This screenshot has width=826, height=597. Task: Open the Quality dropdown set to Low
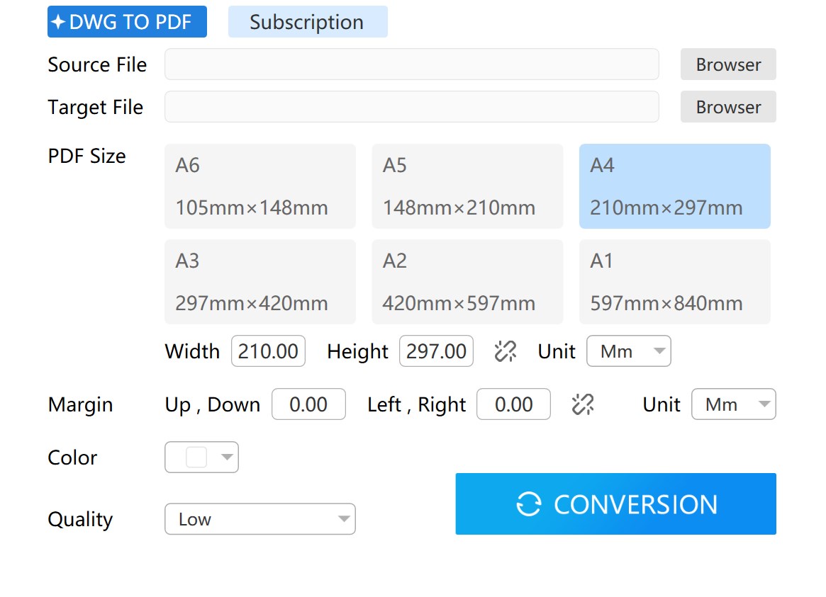click(x=259, y=519)
